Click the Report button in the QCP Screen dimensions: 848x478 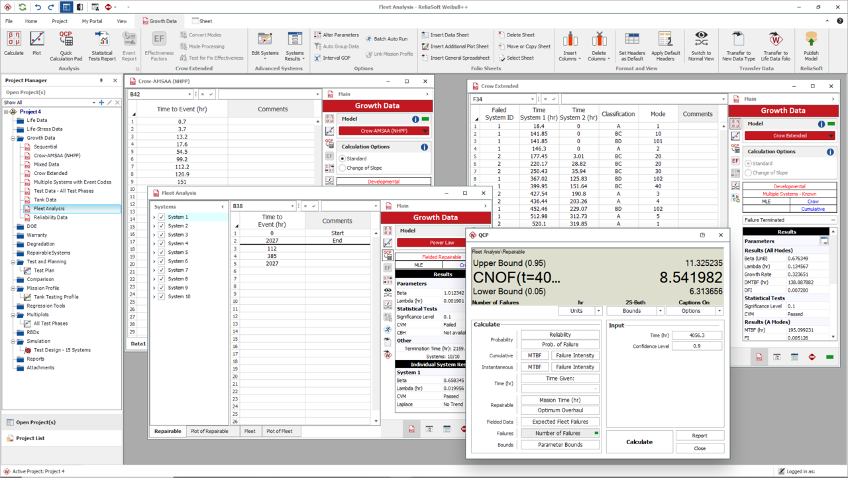[700, 435]
